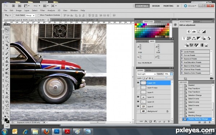
Task: Select the Move tool in the toolbox
Action: point(7,30)
